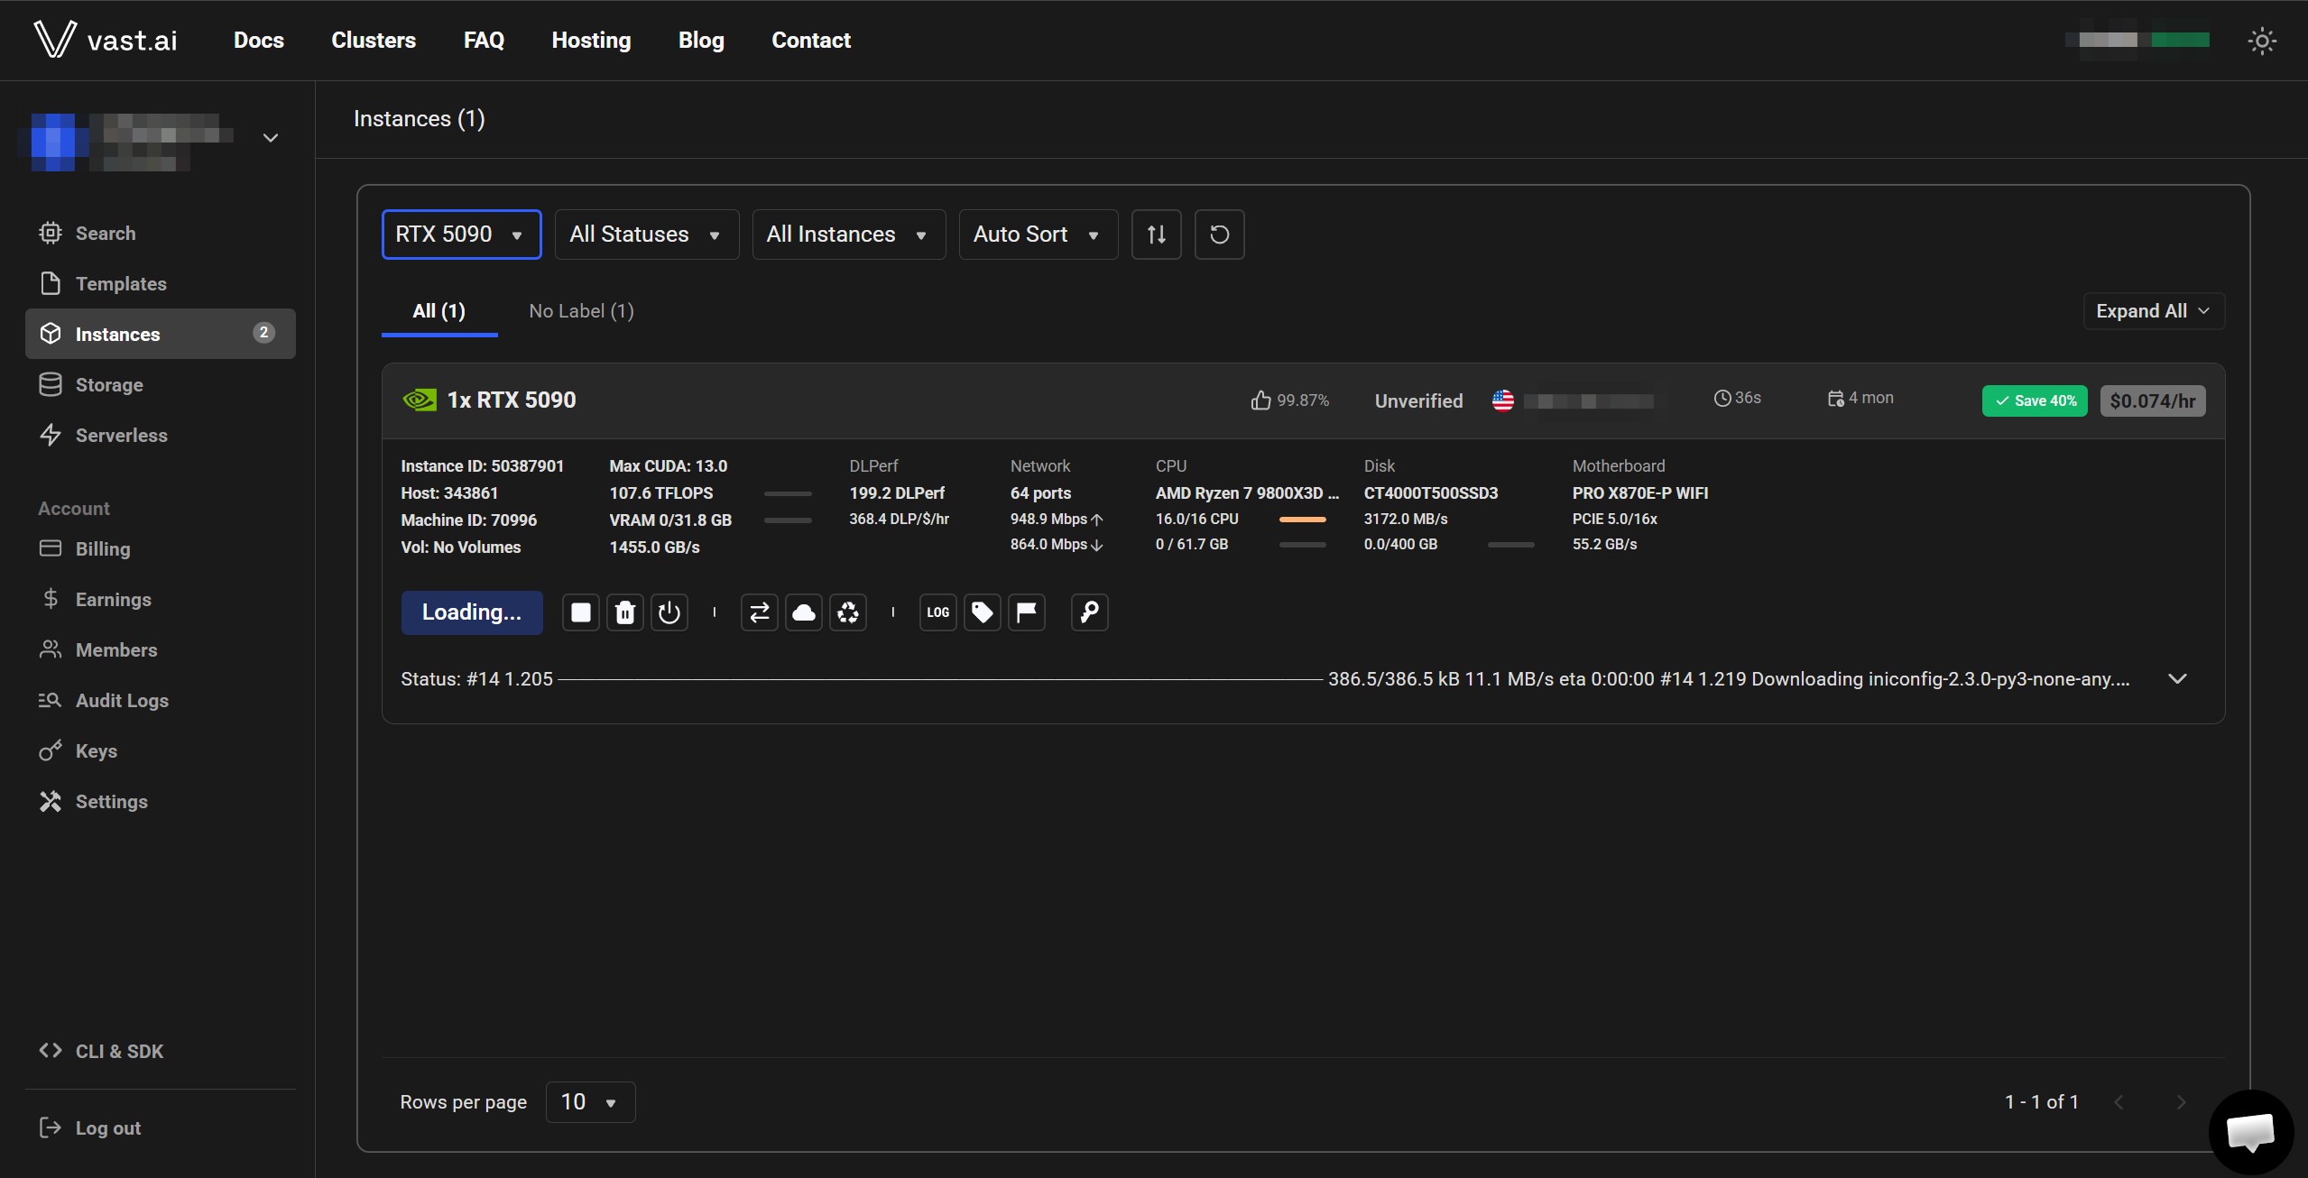Switch to the No Label (1) tab
The width and height of the screenshot is (2308, 1178).
581,311
